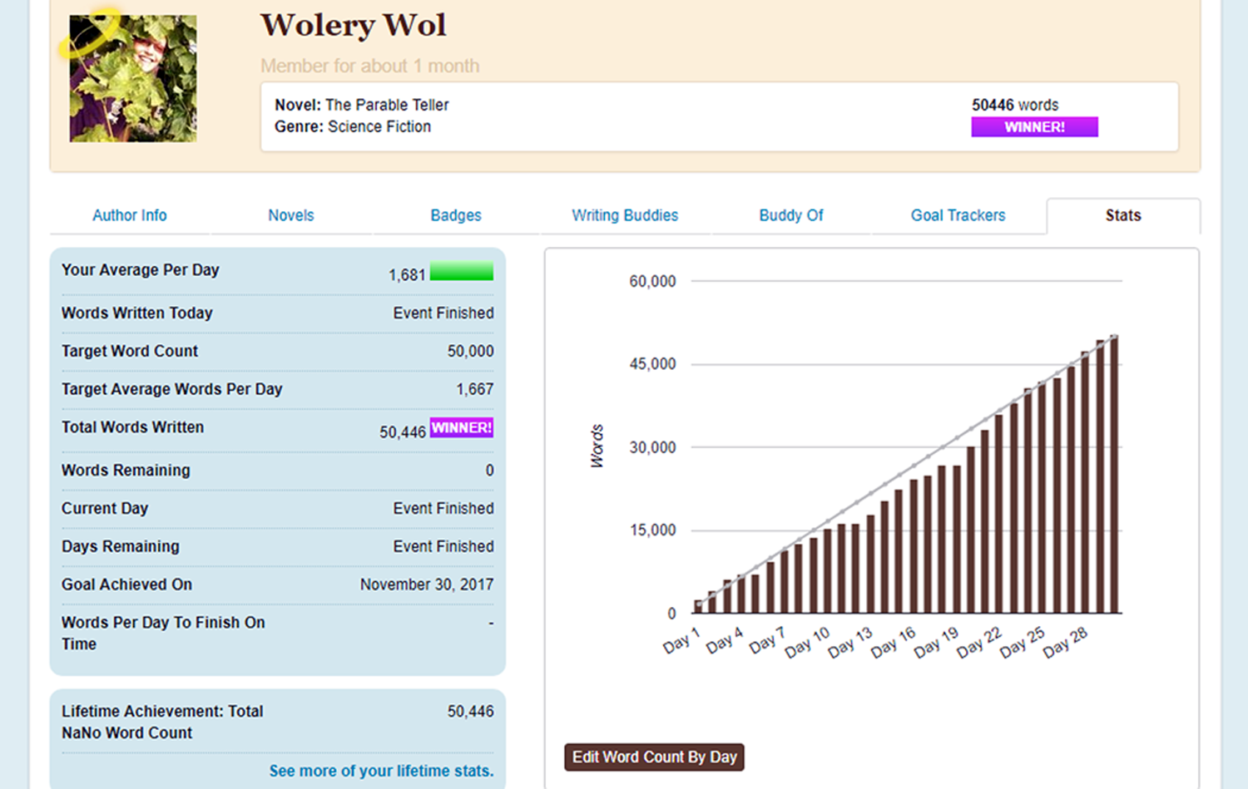Viewport: 1248px width, 789px height.
Task: Switch to the Novels tab
Action: [290, 215]
